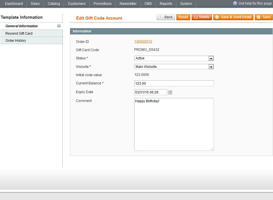Viewport: 273px width, 200px height.
Task: Click the icon beside General Information
Action: [59, 26]
